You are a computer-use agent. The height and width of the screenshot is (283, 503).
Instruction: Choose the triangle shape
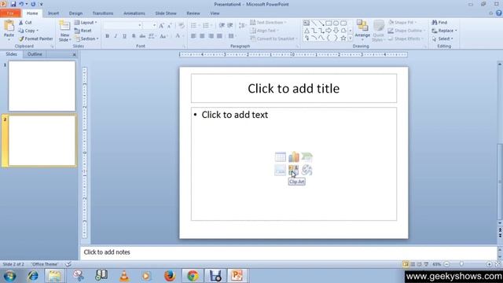307,31
